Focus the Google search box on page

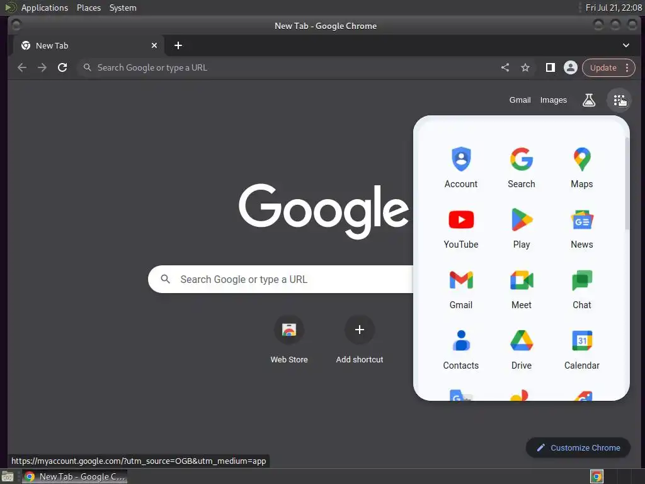coord(280,279)
